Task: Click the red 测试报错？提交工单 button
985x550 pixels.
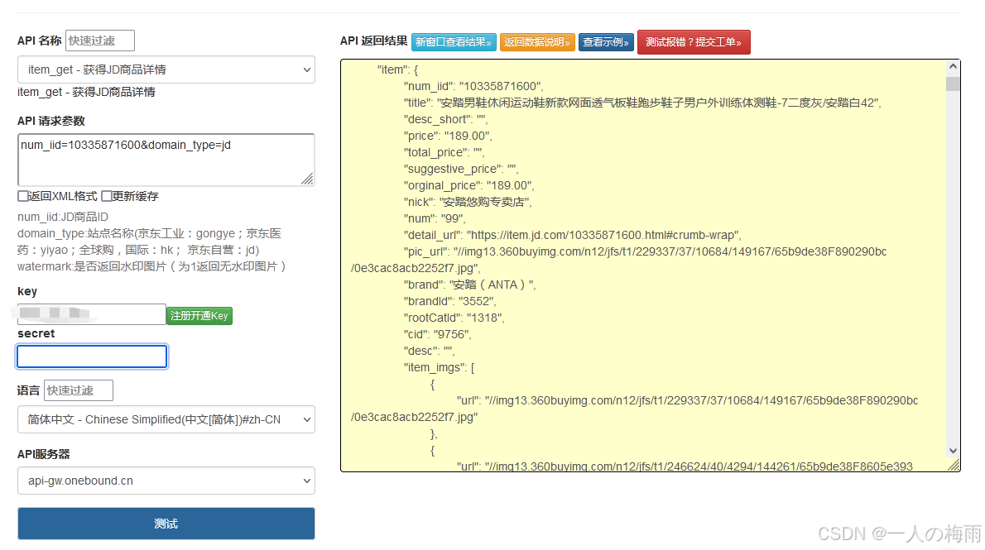Action: pos(694,42)
